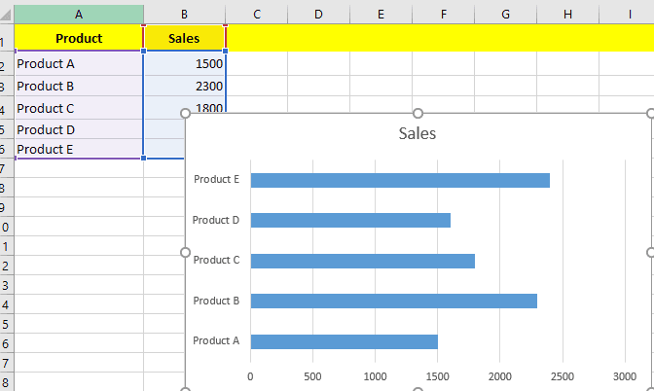Click the Product B bar in chart
Image resolution: width=654 pixels, height=391 pixels.
tap(393, 302)
